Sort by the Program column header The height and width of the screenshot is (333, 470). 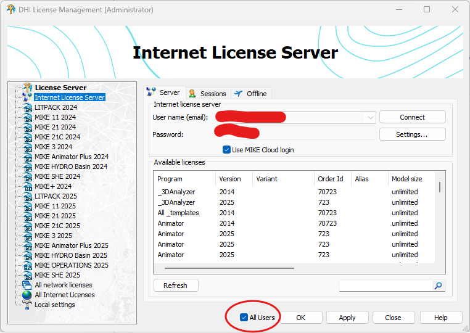184,179
